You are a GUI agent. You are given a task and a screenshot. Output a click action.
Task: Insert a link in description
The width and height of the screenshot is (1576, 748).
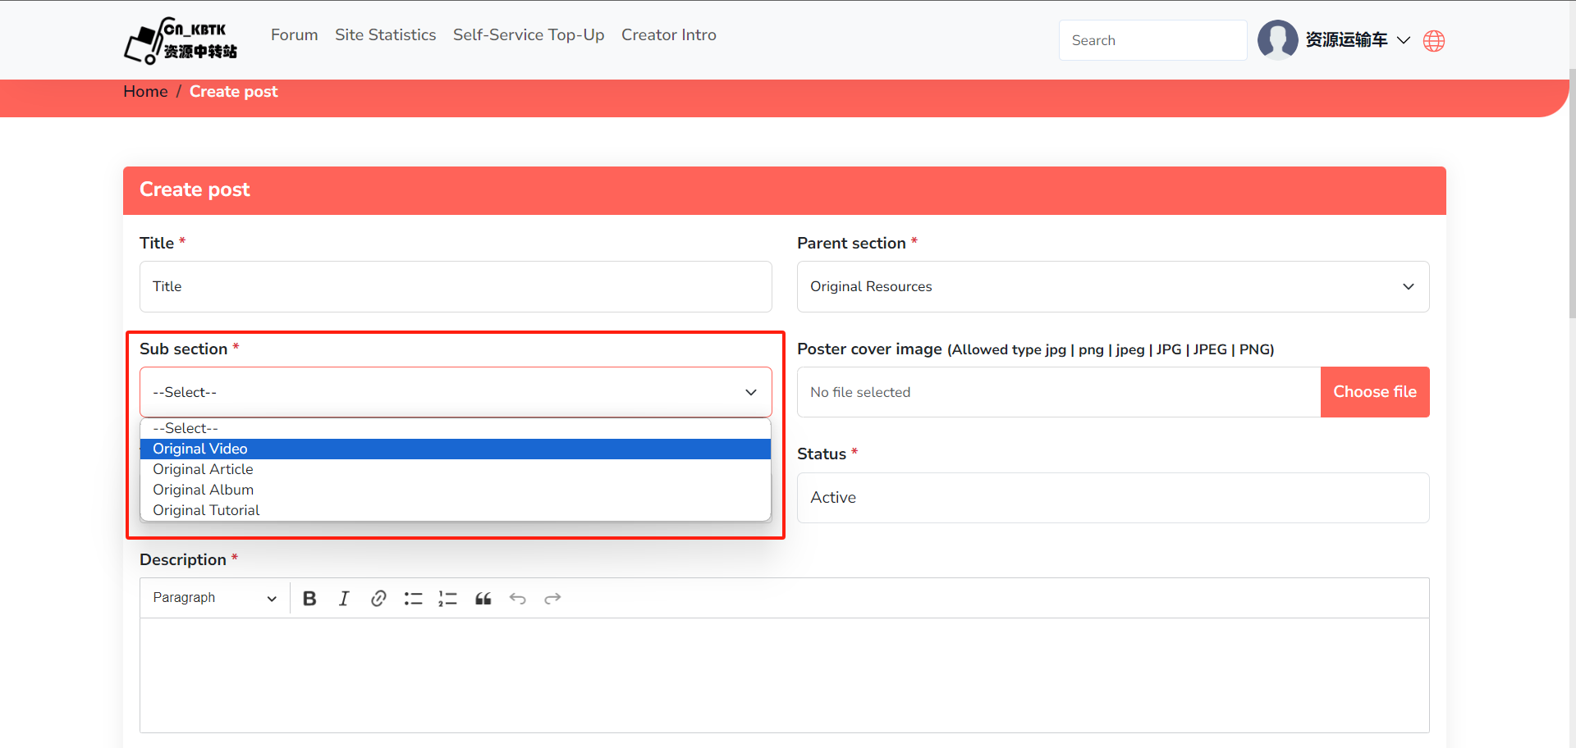point(378,599)
